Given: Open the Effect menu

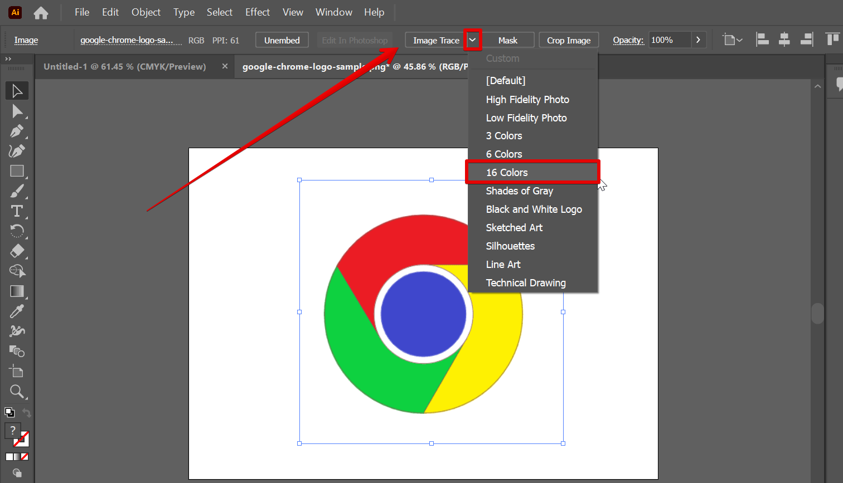Looking at the screenshot, I should pos(257,12).
